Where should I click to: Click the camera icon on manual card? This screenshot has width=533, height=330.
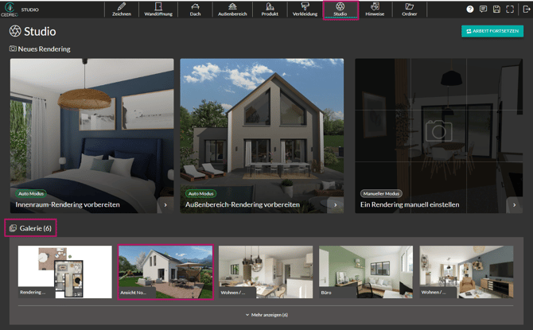tap(439, 130)
